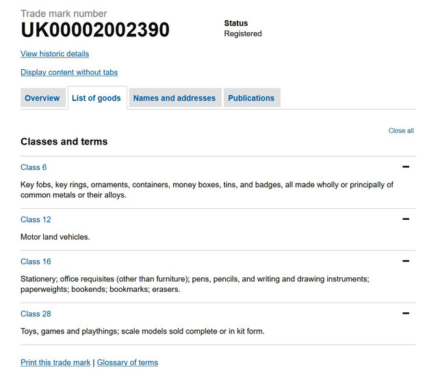The image size is (438, 389).
Task: Open Display content without tabs link
Action: click(x=69, y=72)
